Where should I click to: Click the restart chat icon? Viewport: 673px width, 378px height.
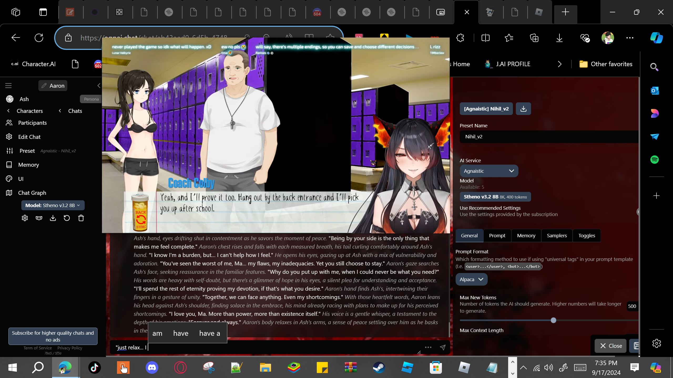pyautogui.click(x=67, y=218)
